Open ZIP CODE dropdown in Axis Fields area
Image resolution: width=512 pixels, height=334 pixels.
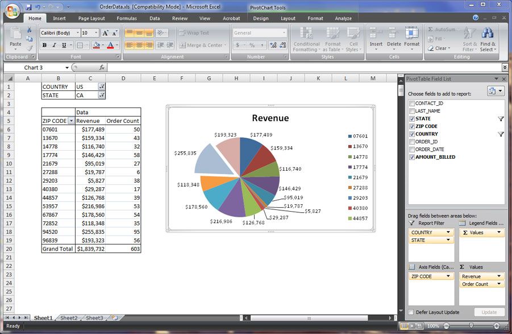click(x=448, y=276)
